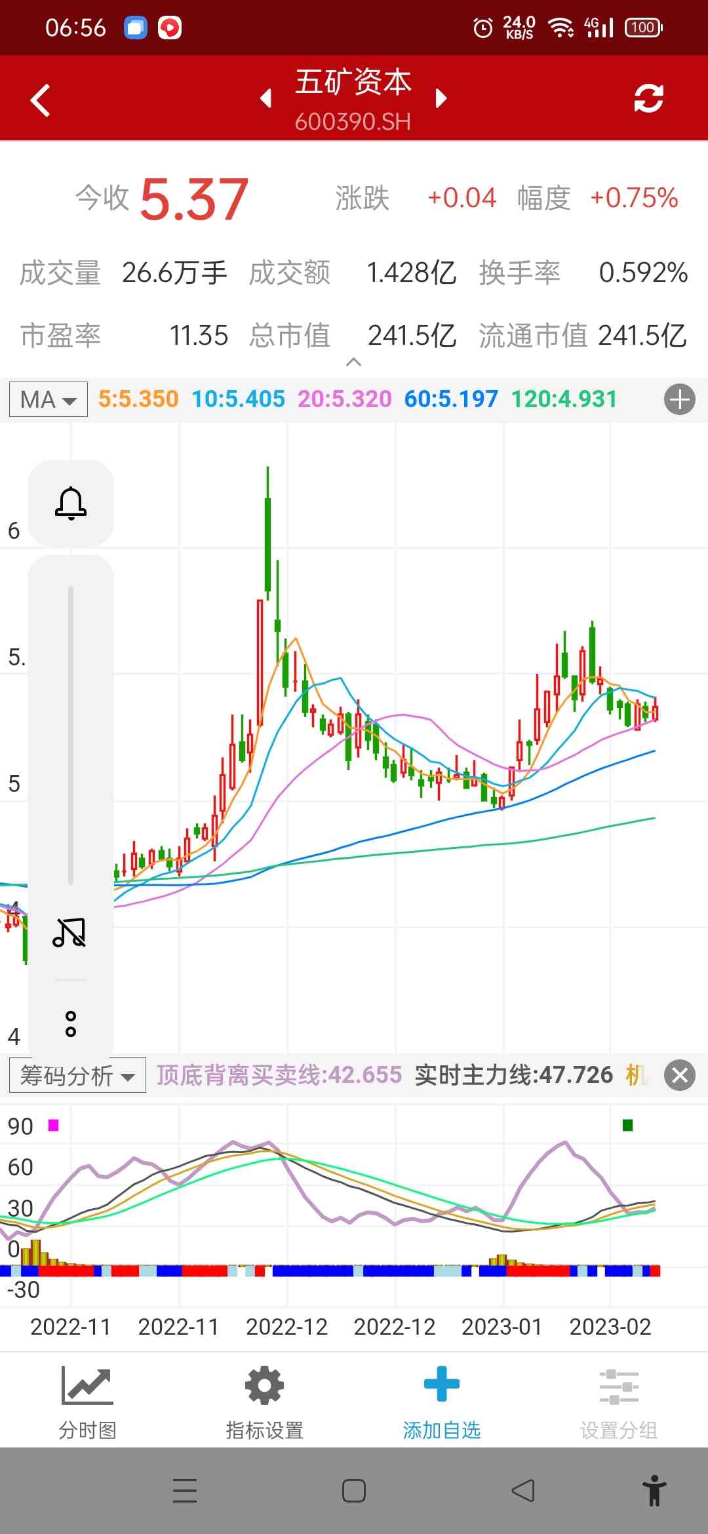Tap the 2023-01 date label
This screenshot has width=708, height=1534.
pyautogui.click(x=502, y=1327)
